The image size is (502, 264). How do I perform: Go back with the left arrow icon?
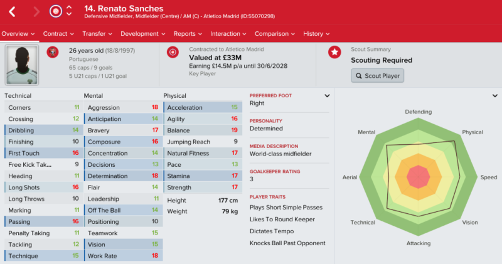tap(12, 12)
